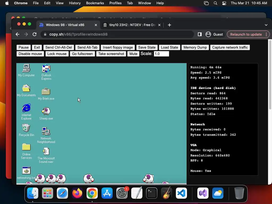The height and width of the screenshot is (204, 272).
Task: Open System Preferences in the Dock
Action: 122,193
